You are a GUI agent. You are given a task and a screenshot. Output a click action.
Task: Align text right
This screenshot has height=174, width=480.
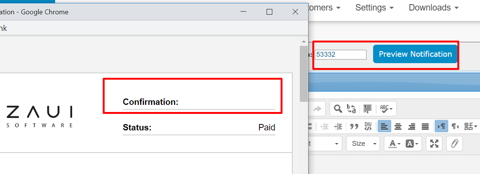pos(412,126)
